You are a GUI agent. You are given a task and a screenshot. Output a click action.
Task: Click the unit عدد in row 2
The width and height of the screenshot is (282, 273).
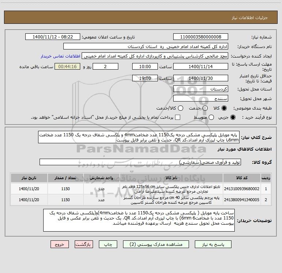101,200
